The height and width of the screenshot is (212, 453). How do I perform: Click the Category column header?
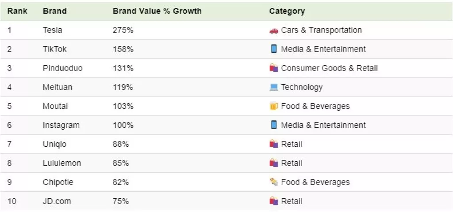pos(287,11)
